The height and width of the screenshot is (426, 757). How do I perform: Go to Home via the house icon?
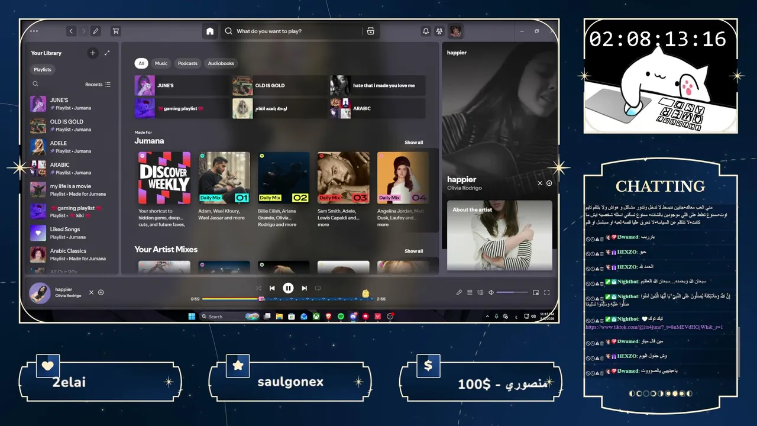point(210,31)
